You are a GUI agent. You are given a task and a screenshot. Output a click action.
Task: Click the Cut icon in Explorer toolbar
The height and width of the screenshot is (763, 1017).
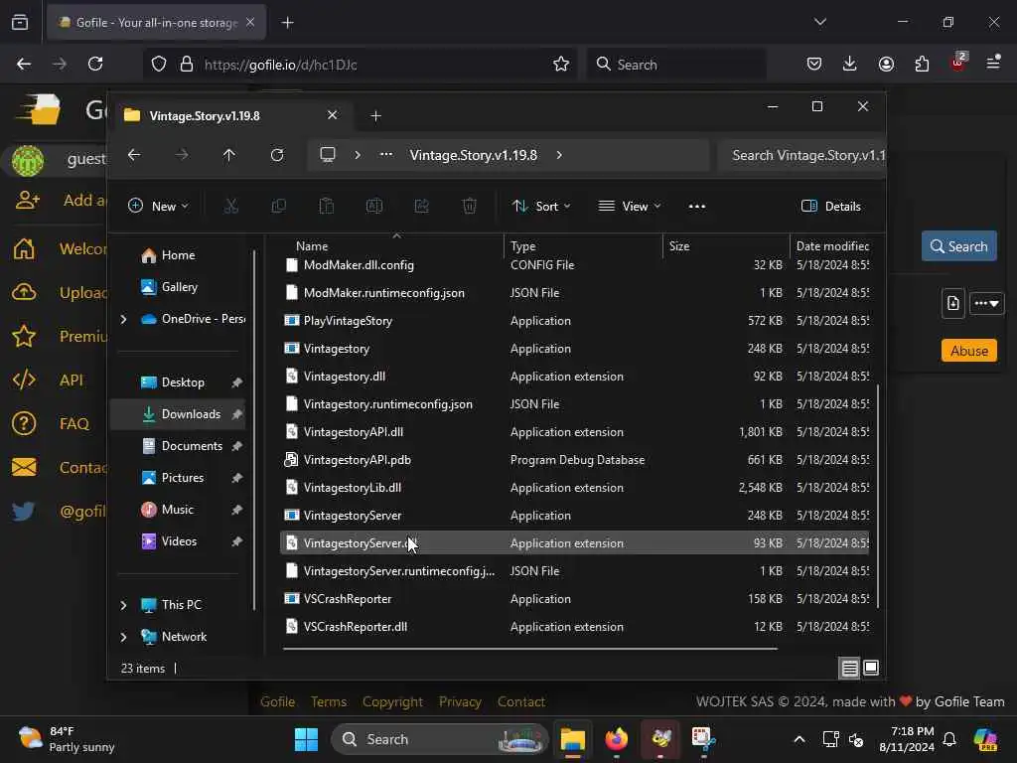pyautogui.click(x=230, y=207)
